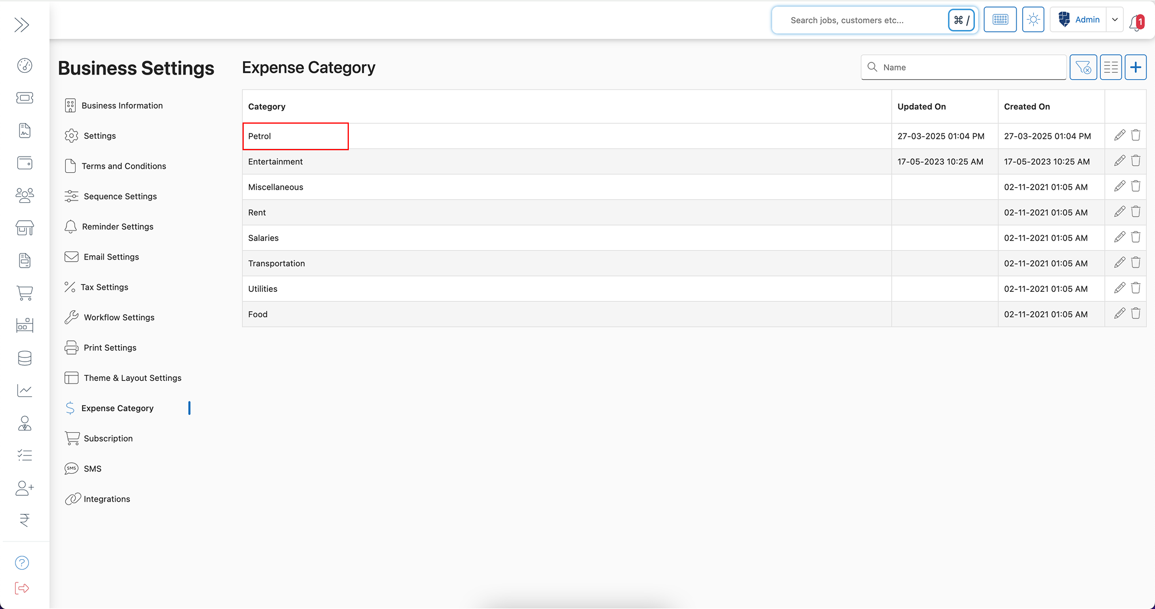Expand the Admin dropdown arrow

point(1115,20)
